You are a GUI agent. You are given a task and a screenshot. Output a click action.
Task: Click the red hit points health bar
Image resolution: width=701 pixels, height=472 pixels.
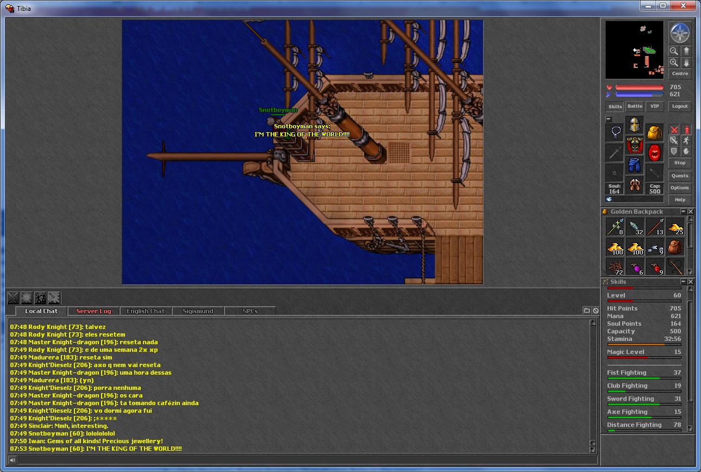[639, 87]
